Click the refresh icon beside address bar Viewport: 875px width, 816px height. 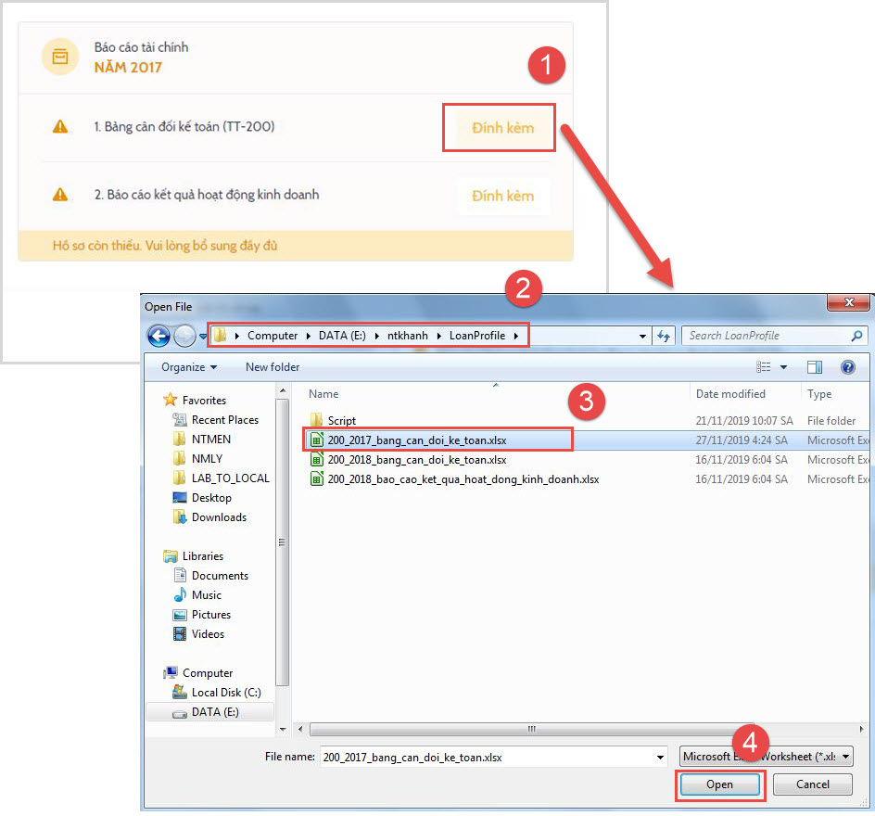[x=664, y=336]
